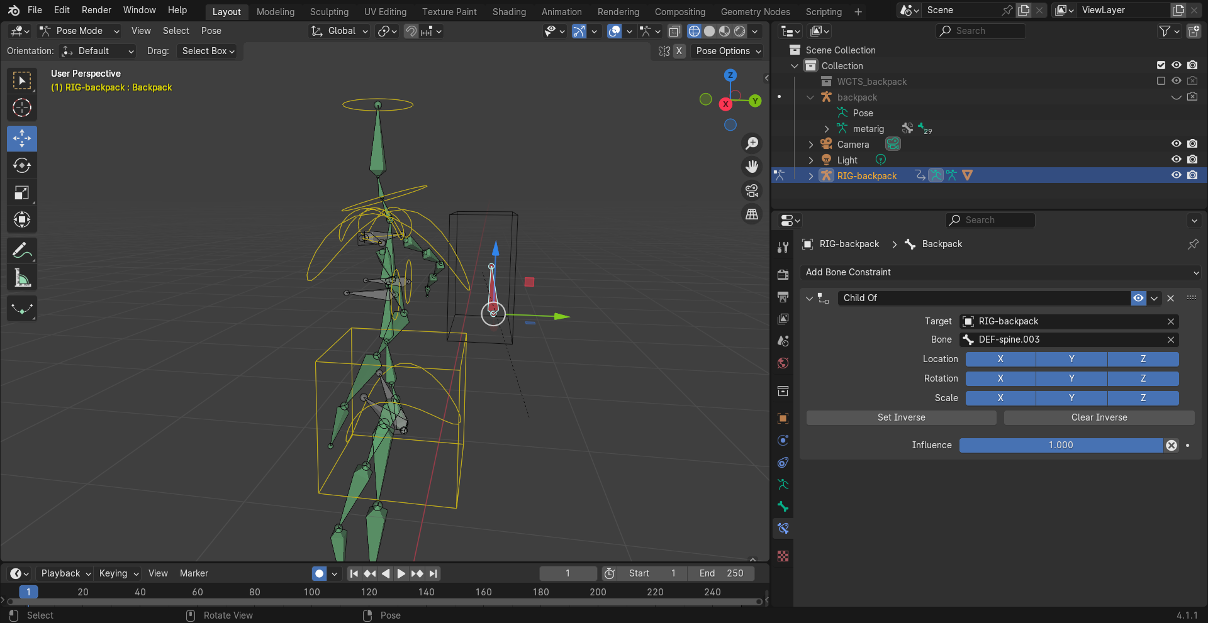This screenshot has width=1208, height=623.
Task: Click the viewport zoom magnifier icon
Action: [x=752, y=143]
